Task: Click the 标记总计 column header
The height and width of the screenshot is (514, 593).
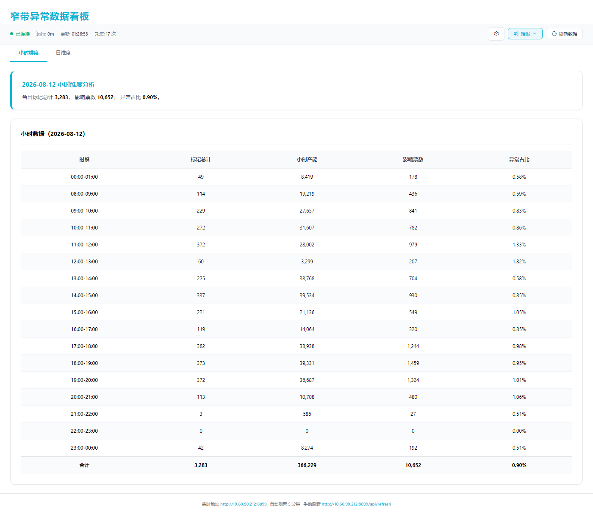Action: pos(201,160)
